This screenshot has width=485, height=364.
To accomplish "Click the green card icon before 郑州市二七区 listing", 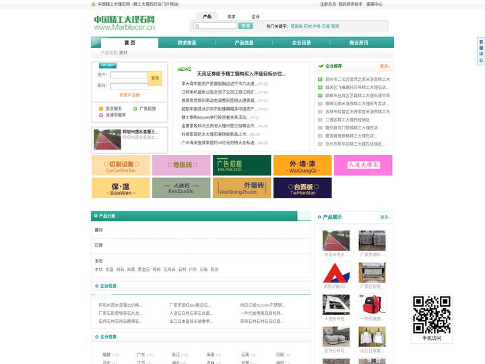I will click(320, 80).
